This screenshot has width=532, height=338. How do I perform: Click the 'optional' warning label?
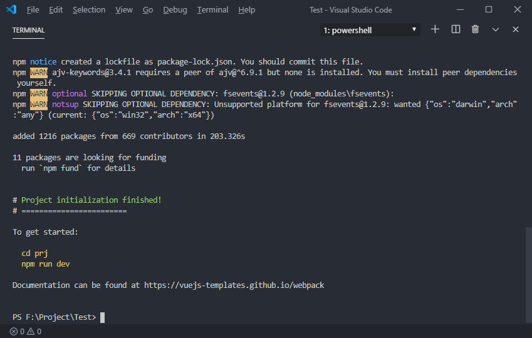point(70,94)
